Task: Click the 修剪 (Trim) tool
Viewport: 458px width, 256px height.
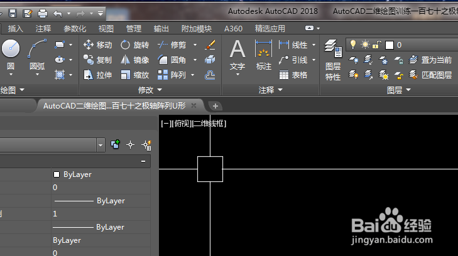Action: point(172,45)
